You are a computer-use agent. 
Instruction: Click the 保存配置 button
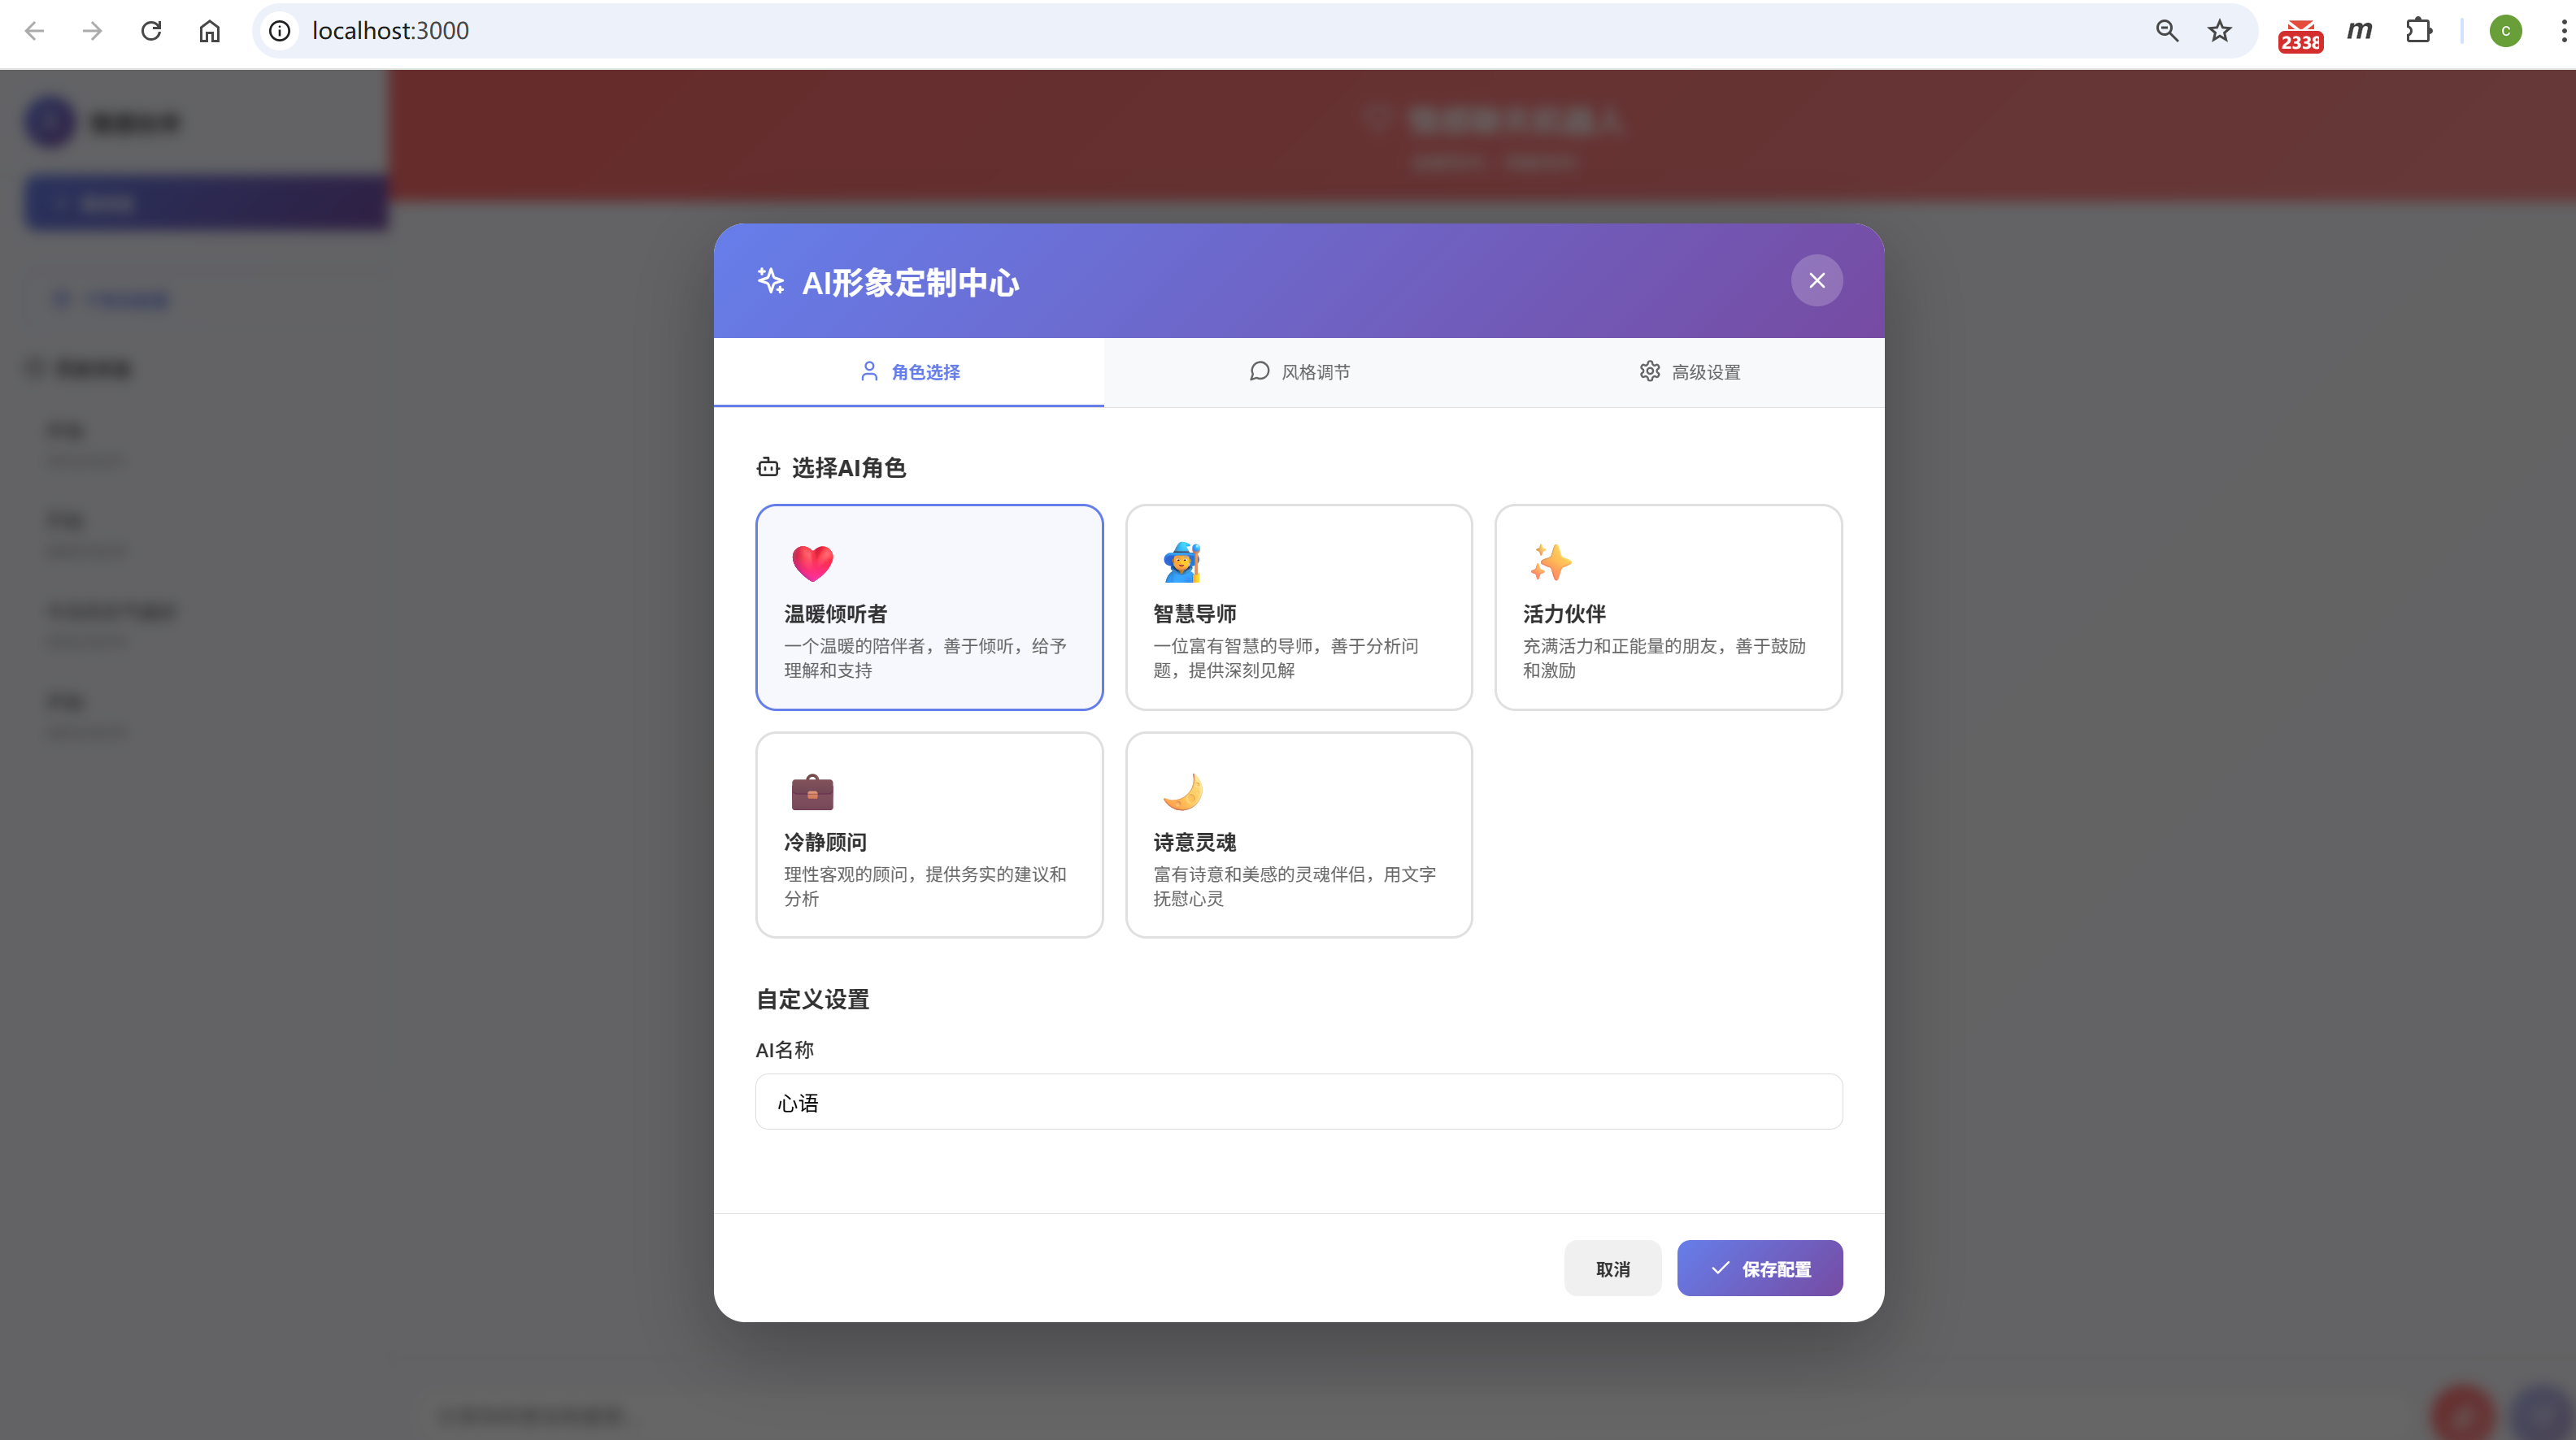[1759, 1268]
